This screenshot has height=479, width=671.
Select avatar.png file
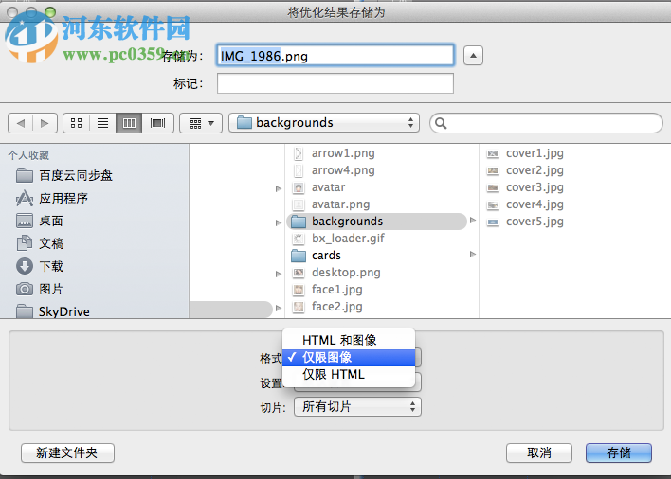[x=340, y=204]
